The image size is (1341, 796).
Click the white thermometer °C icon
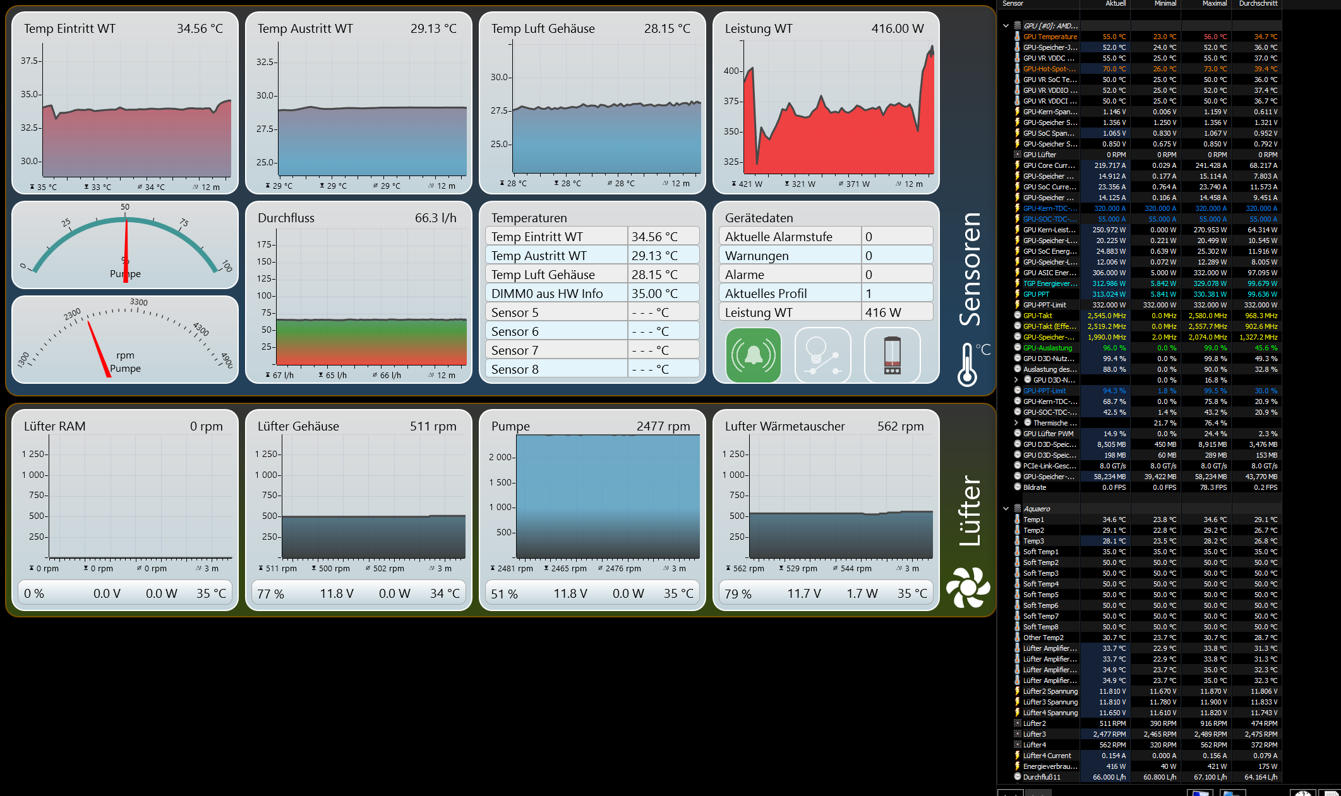pos(968,365)
